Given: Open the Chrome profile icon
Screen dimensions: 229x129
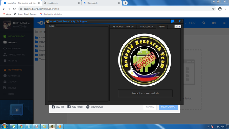Looking at the screenshot, I should pyautogui.click(x=220, y=9).
